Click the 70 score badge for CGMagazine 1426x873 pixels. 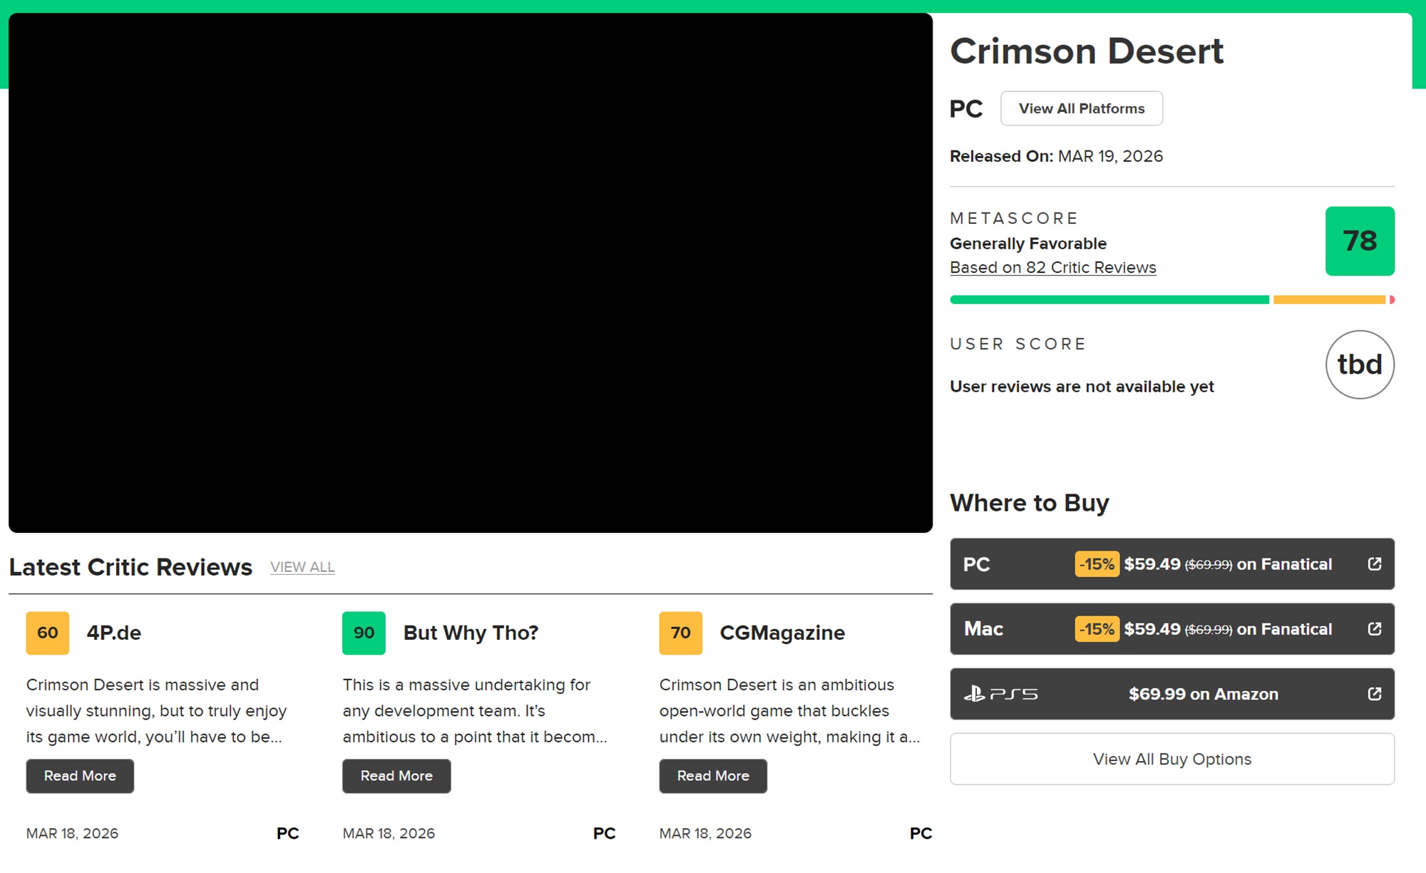[x=680, y=633]
